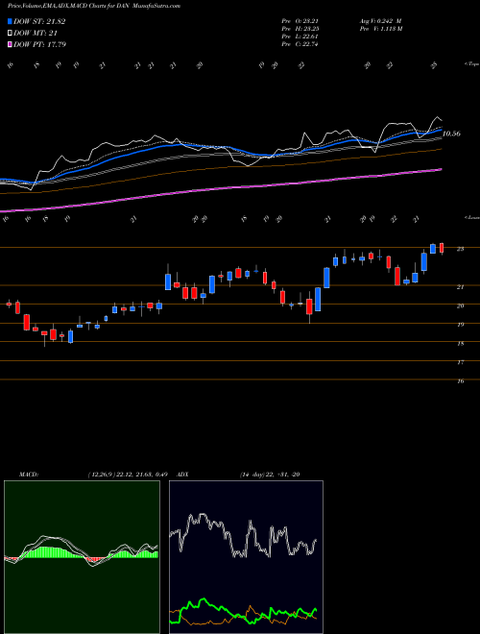This screenshot has width=480, height=634.
Task: Click the ADX panel heading
Action: (182, 475)
